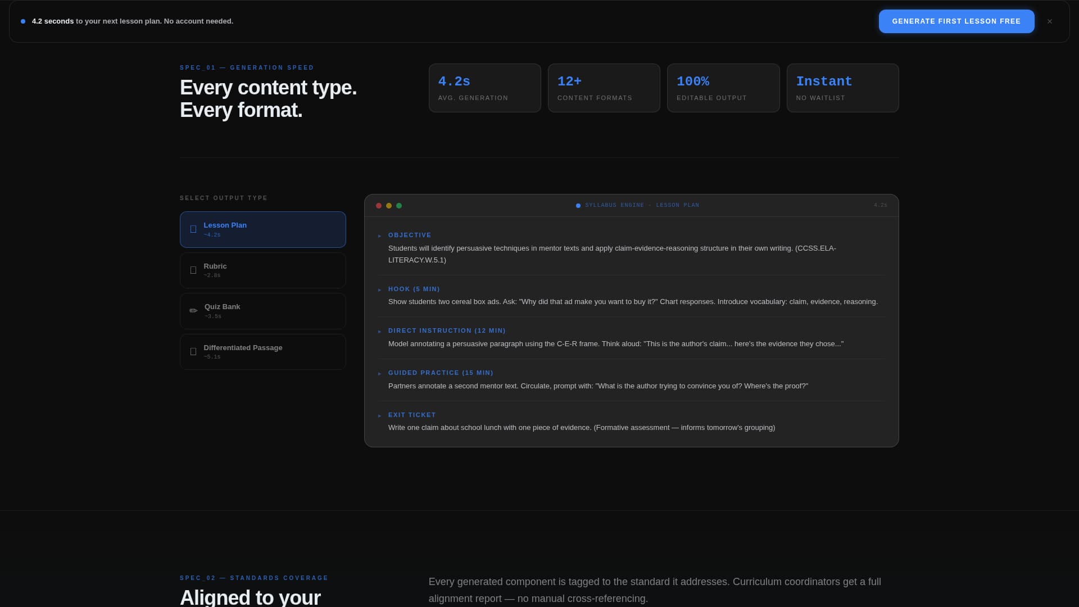
Task: Click the 4.2s Avg. Generation card
Action: 485,88
